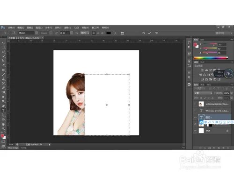The height and width of the screenshot is (175, 234).
Task: Toggle visibility of the selected text layer
Action: click(195, 118)
